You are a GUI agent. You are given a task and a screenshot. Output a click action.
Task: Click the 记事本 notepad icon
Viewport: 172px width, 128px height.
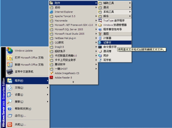click(100, 42)
